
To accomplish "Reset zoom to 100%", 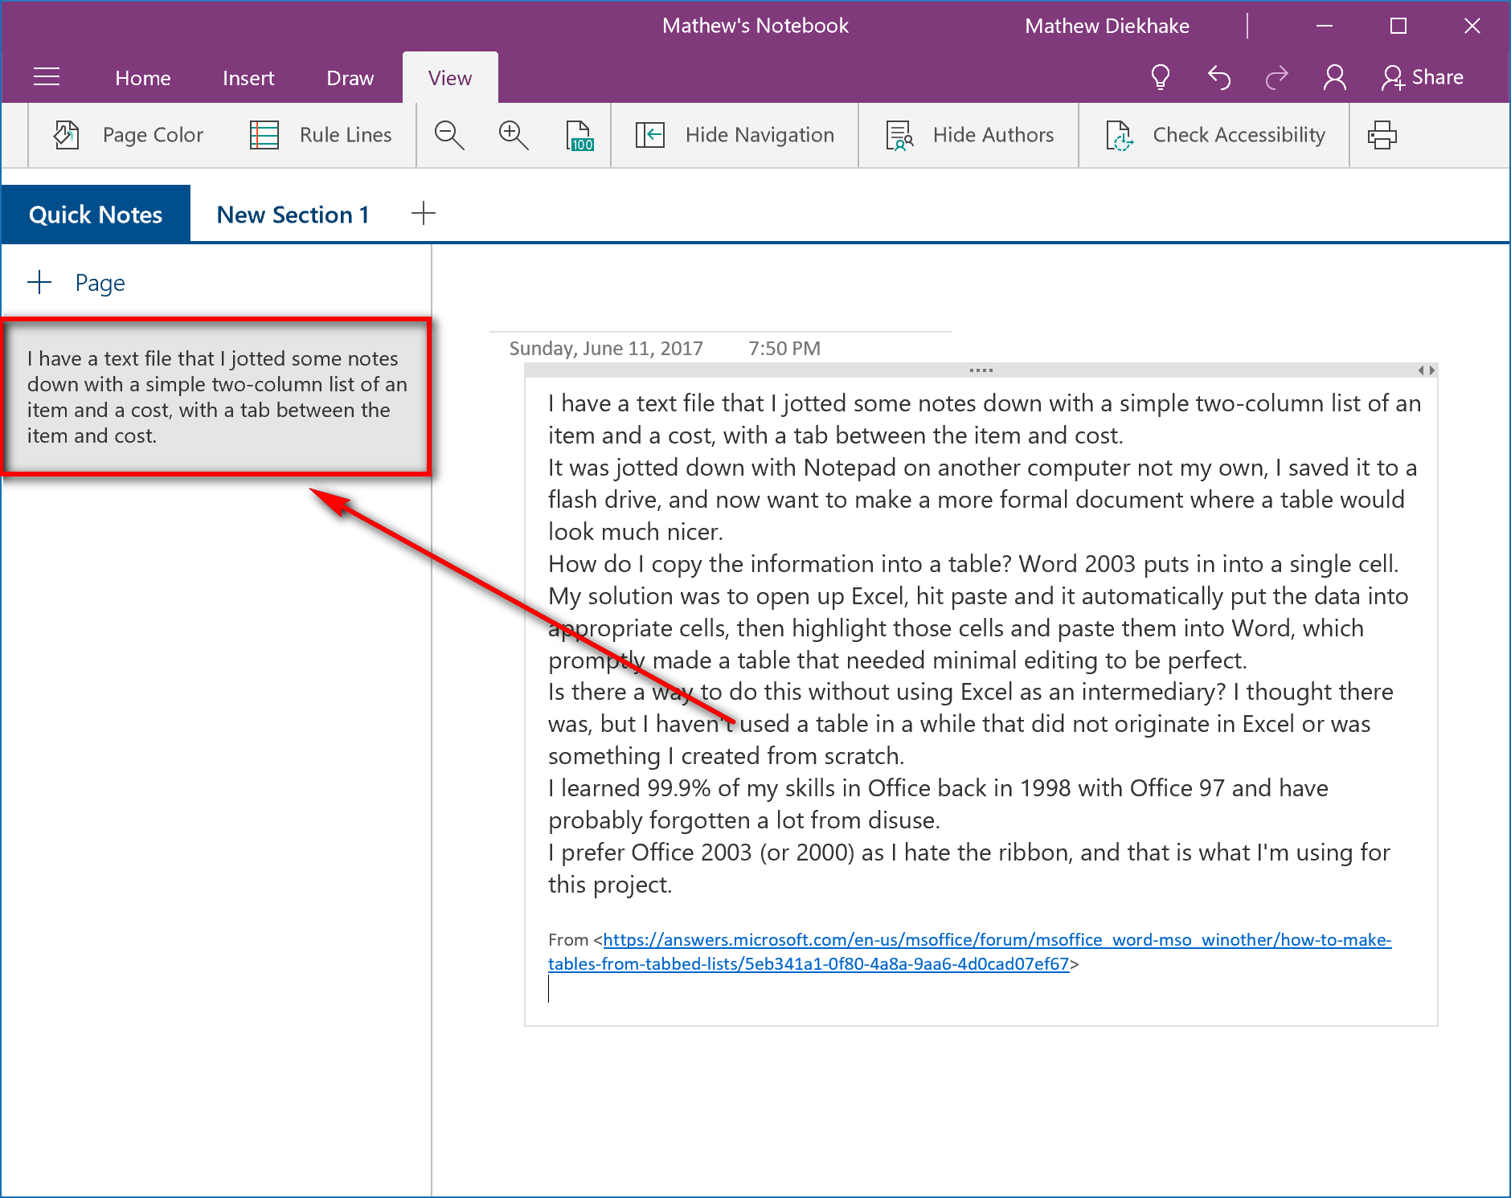I will click(579, 135).
